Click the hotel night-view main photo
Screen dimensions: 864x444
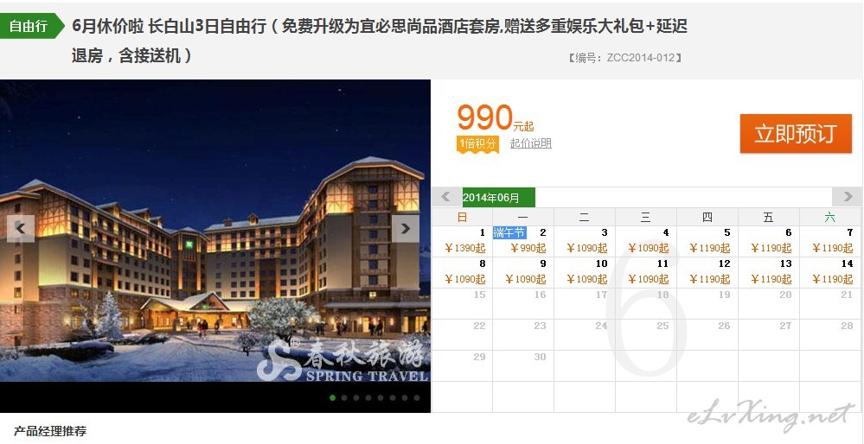(x=214, y=231)
